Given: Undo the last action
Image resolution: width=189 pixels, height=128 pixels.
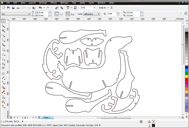Looking at the screenshot, I should tap(40, 8).
